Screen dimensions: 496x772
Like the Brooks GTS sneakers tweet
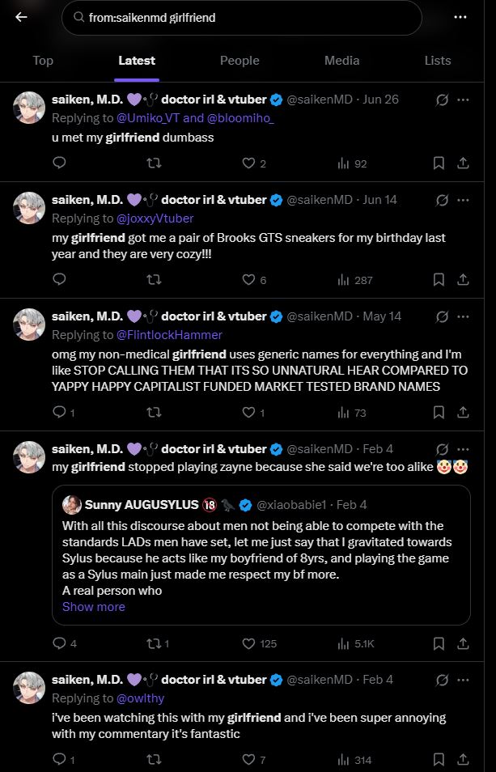tap(251, 279)
